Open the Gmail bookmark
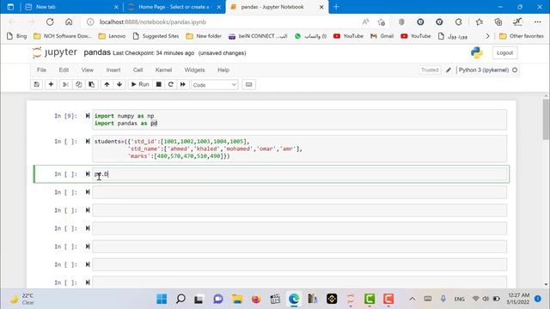The image size is (550, 309). point(382,36)
